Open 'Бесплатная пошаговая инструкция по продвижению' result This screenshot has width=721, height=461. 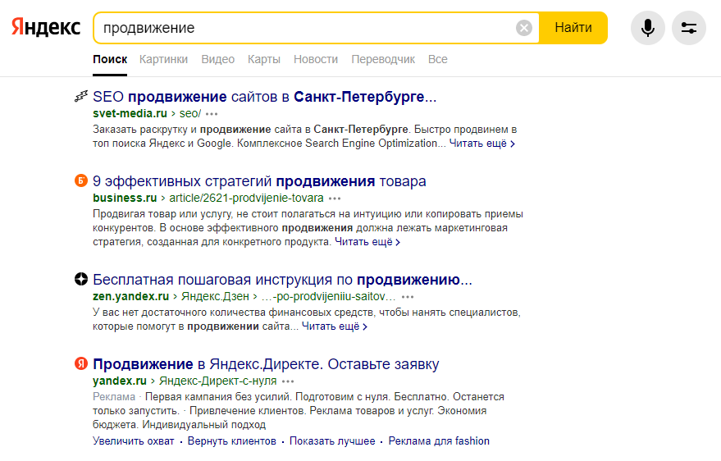(x=282, y=280)
